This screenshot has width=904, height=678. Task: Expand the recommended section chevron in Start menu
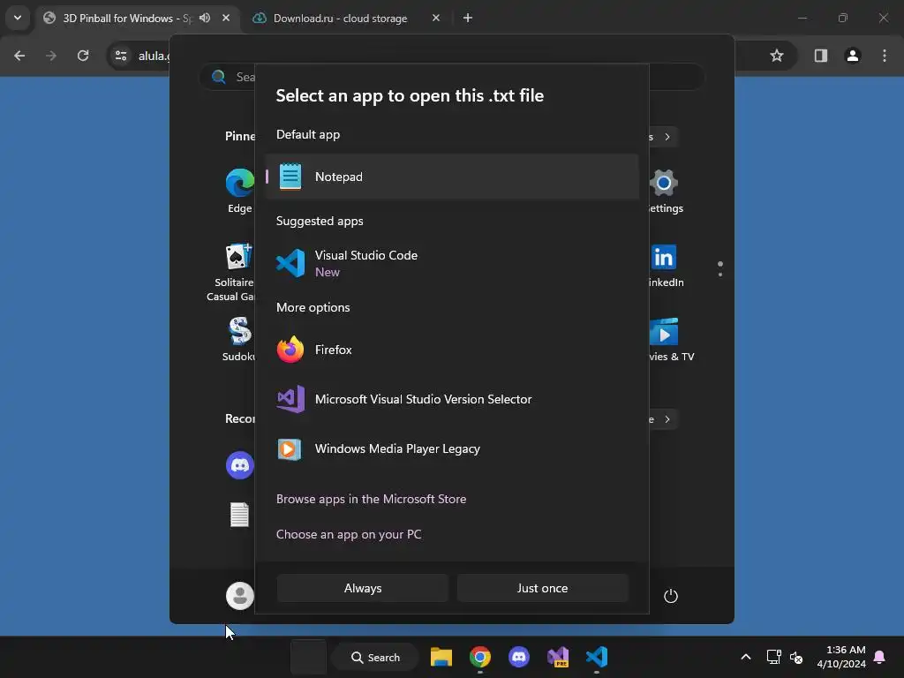point(667,419)
